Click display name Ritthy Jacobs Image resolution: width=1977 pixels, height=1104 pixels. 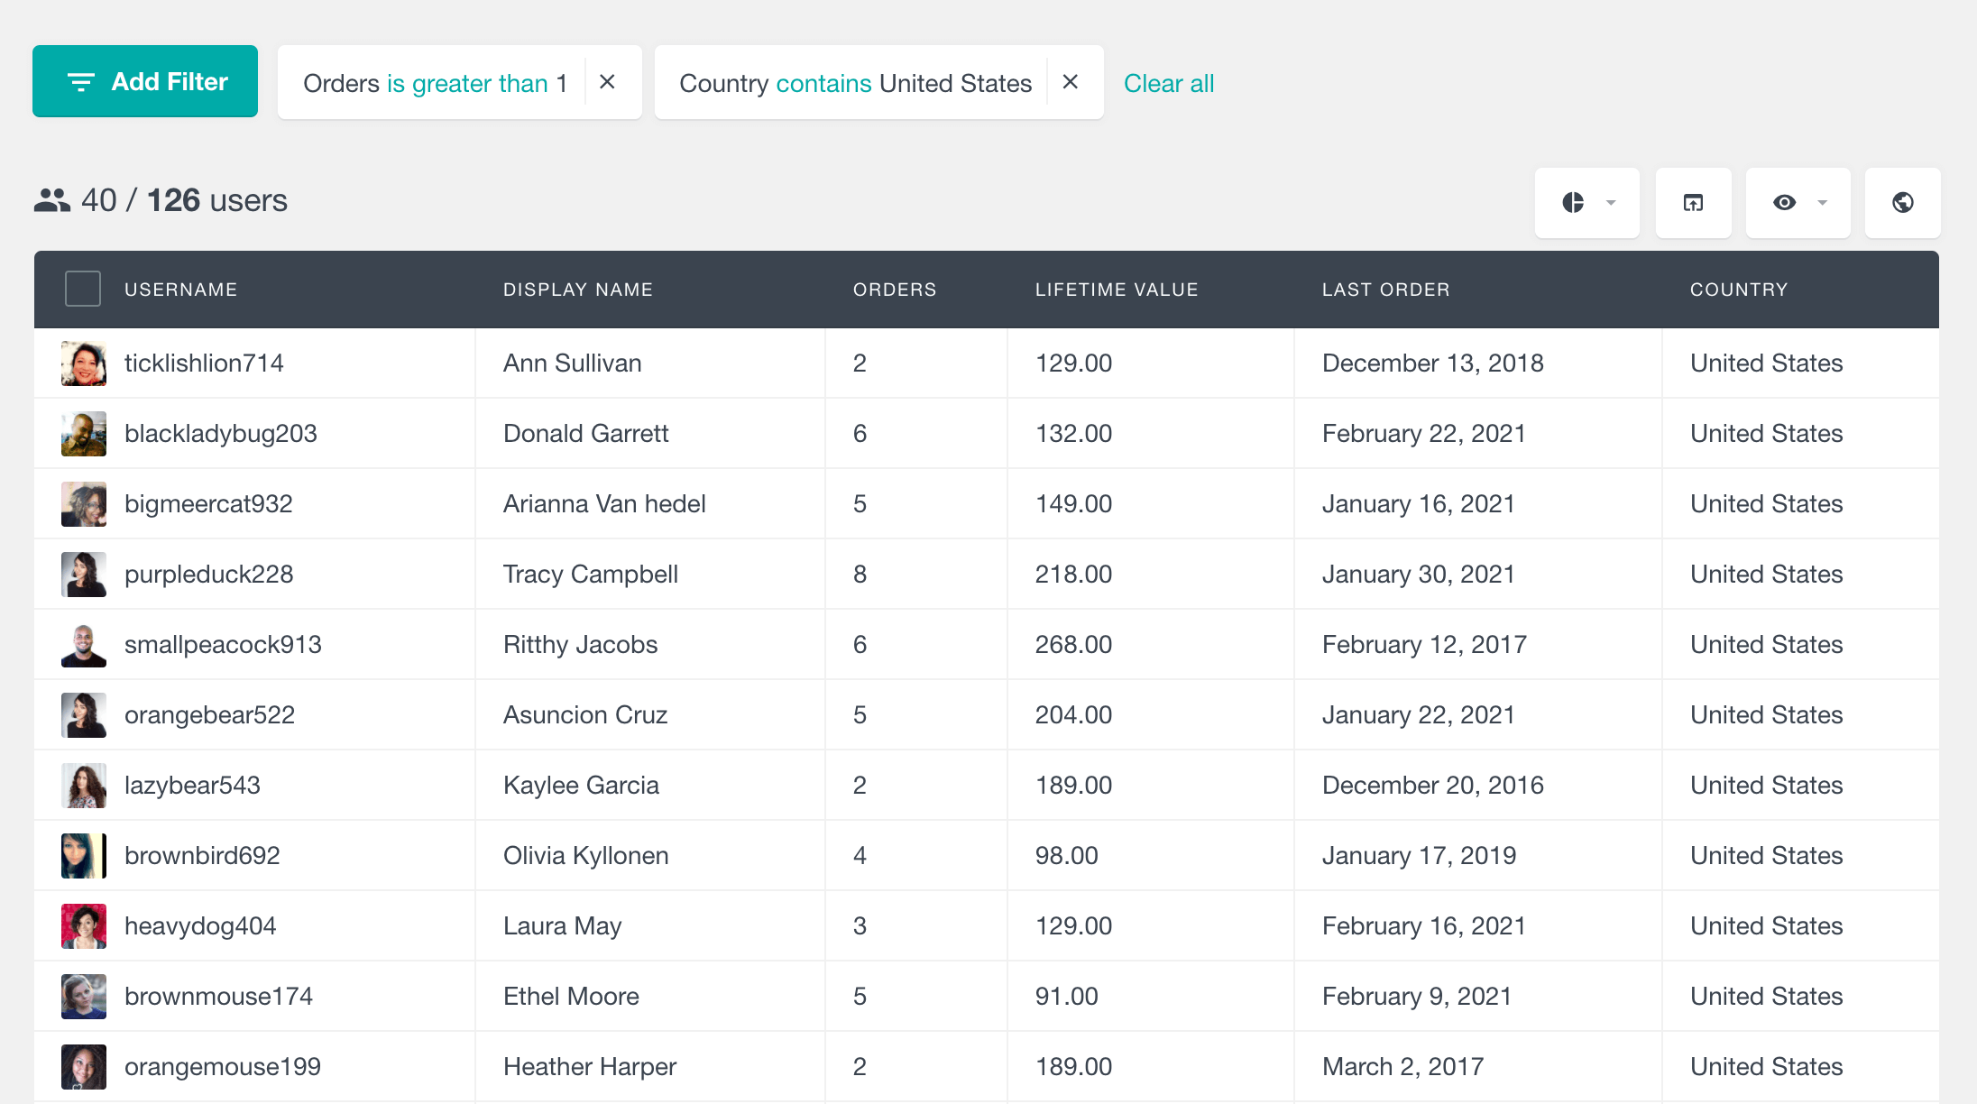tap(581, 644)
